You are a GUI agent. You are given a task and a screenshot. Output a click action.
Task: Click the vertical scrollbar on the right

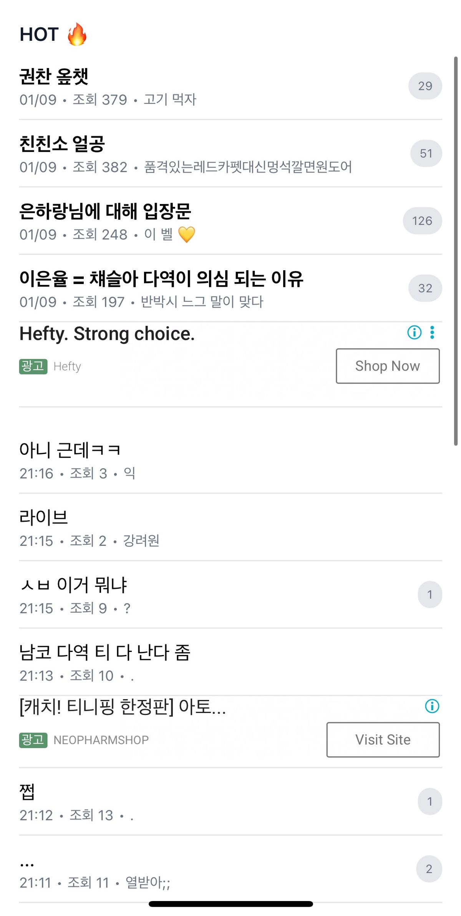point(456,251)
